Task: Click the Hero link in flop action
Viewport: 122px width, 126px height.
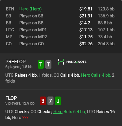Action: [58, 112]
